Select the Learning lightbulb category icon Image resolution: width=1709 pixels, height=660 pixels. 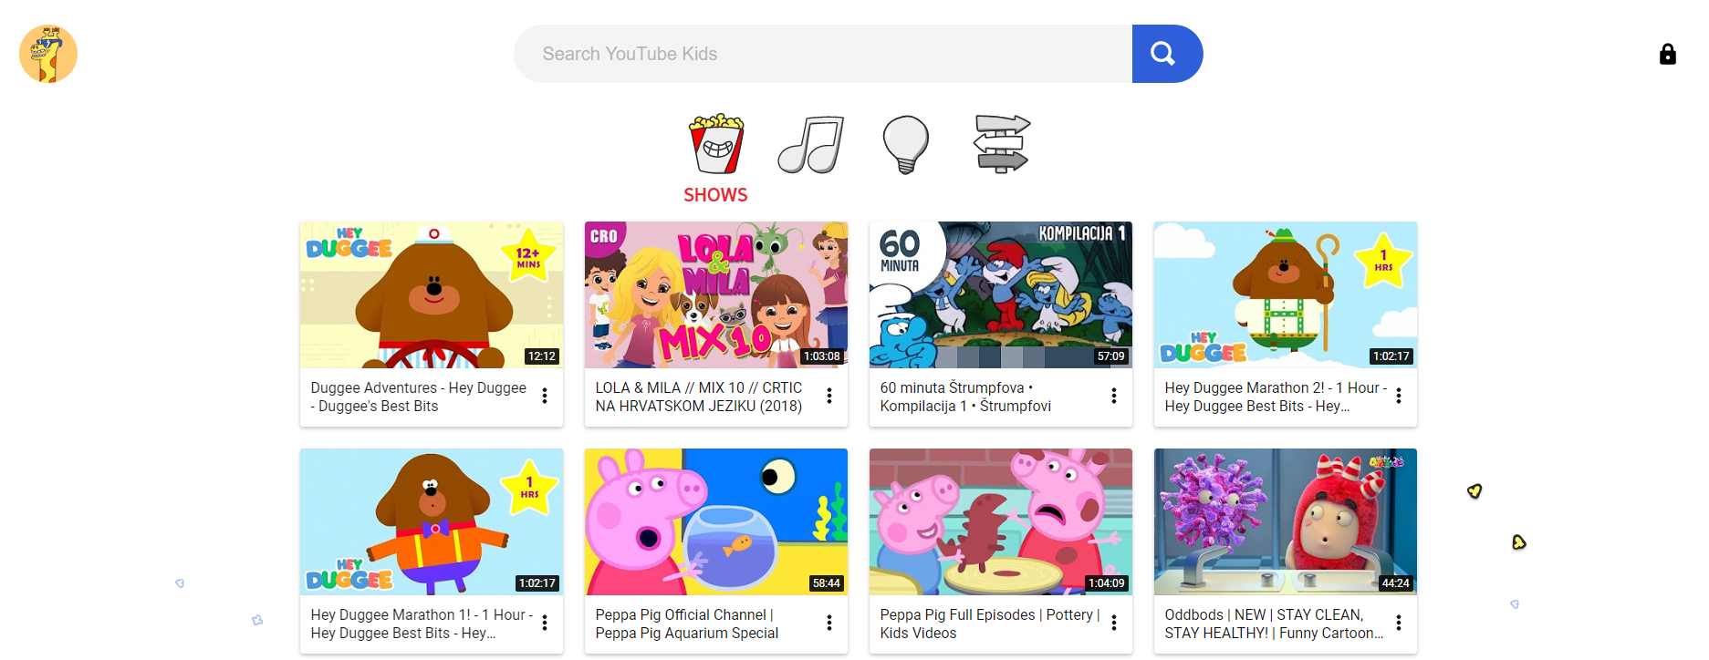click(906, 144)
